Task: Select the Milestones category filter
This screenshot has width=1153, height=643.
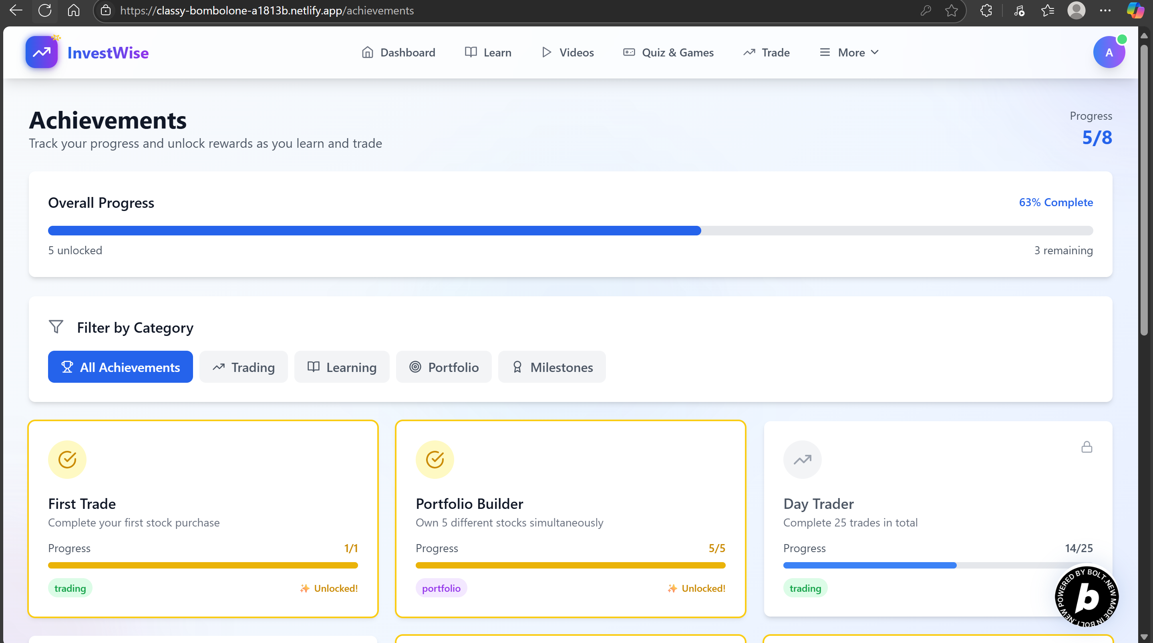Action: click(551, 367)
